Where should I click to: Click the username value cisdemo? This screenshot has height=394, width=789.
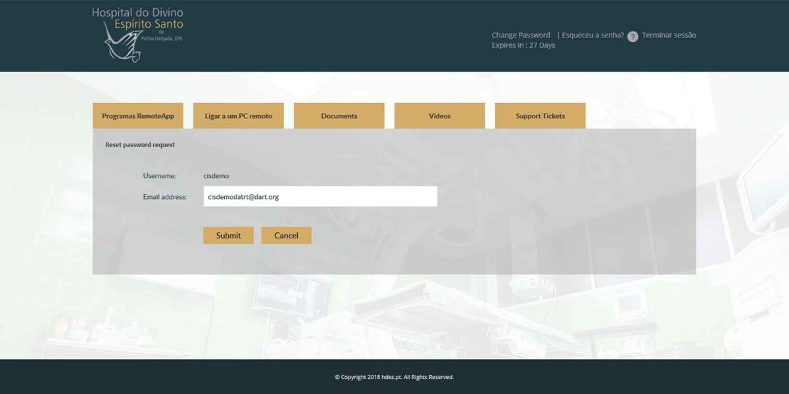click(216, 176)
